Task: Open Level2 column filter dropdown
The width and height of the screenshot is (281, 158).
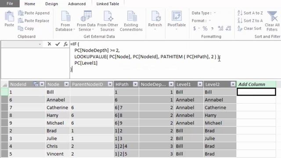Action: [x=233, y=84]
